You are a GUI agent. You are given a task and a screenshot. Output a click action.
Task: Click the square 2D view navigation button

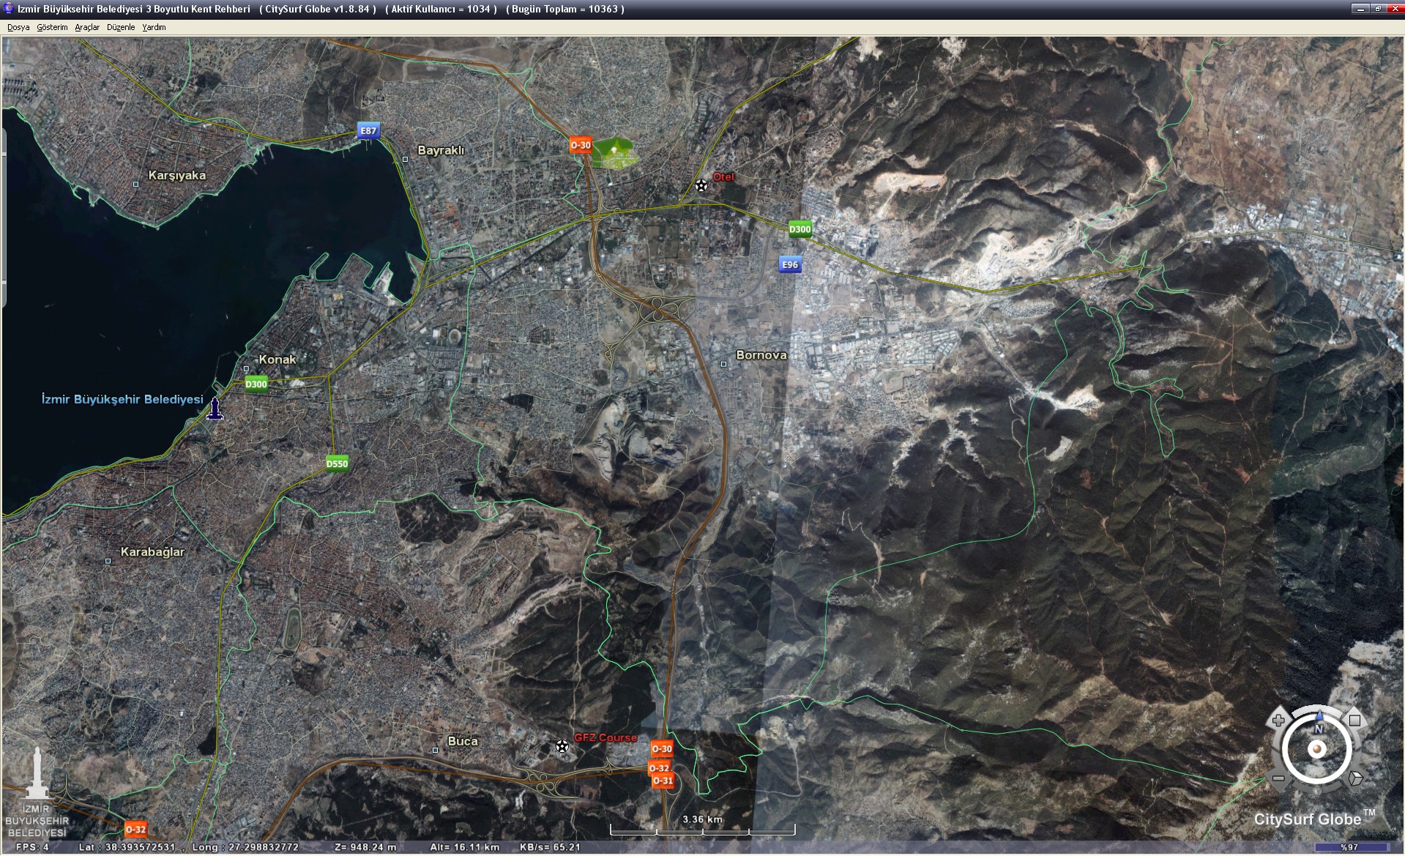[1354, 721]
